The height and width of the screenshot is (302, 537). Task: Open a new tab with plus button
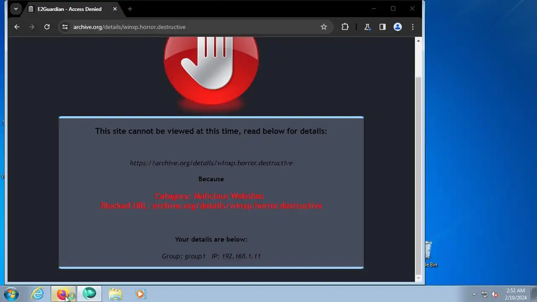130,9
